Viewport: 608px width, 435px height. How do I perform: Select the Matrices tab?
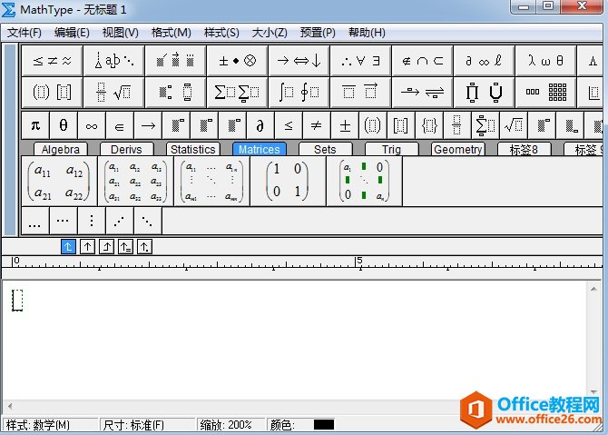point(259,150)
